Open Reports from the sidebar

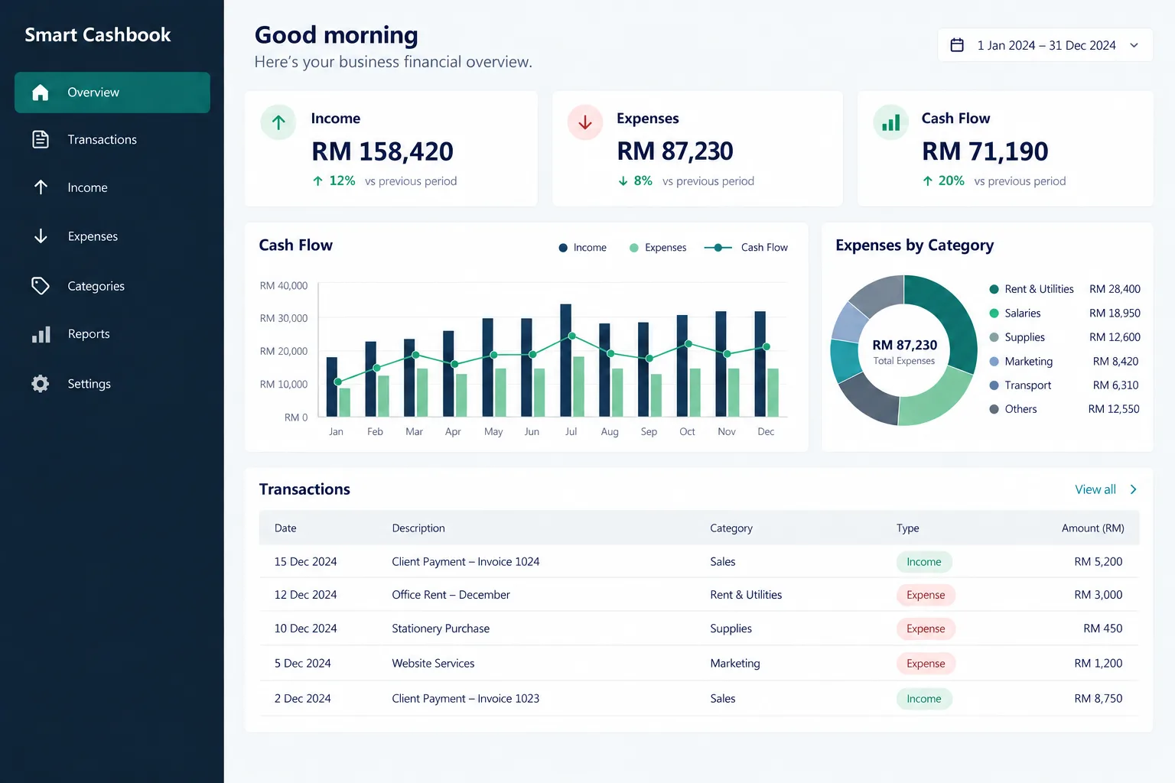112,334
